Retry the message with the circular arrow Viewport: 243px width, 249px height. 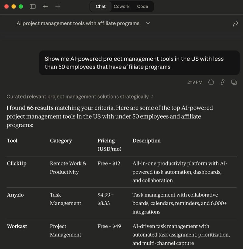pyautogui.click(x=211, y=82)
